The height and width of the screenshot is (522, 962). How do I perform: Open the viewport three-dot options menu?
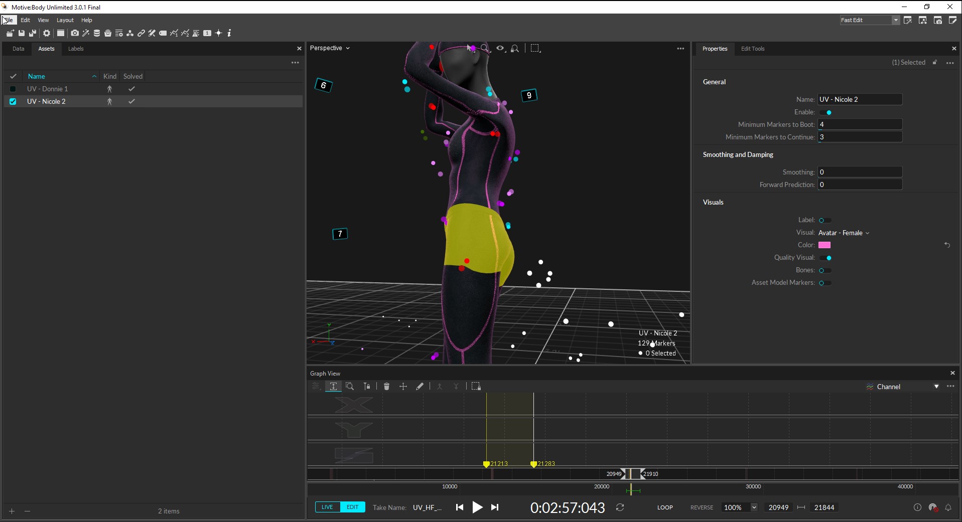tap(680, 49)
